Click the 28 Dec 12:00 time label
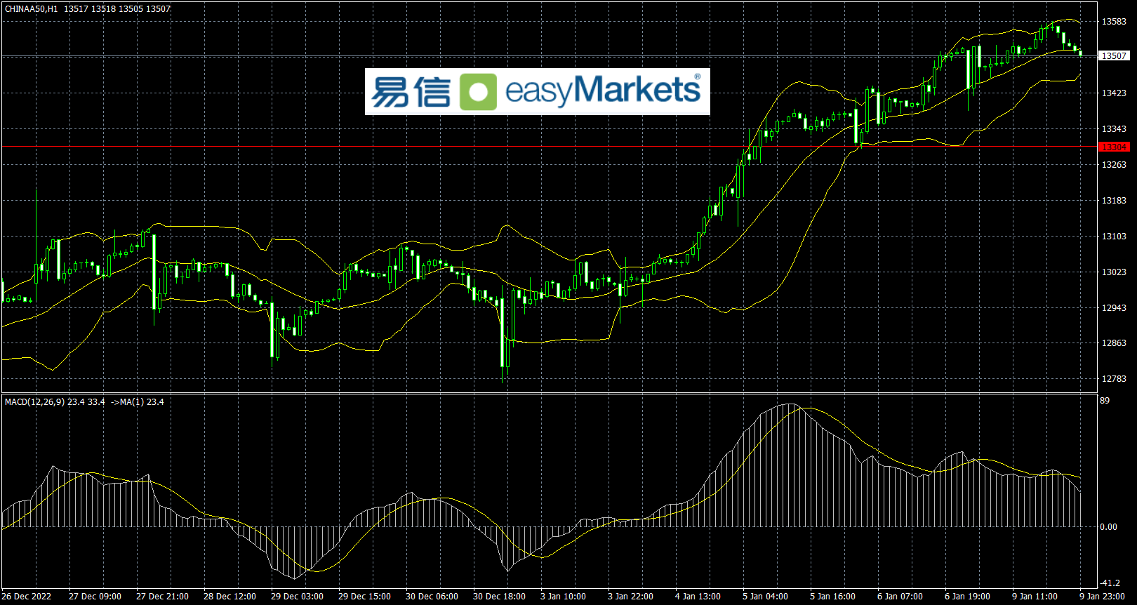This screenshot has height=605, width=1137. 230,597
